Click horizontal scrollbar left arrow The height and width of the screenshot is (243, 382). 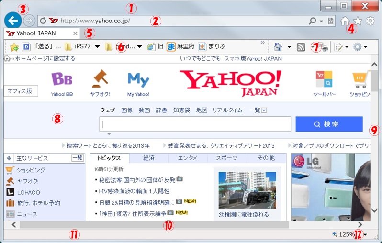point(14,225)
